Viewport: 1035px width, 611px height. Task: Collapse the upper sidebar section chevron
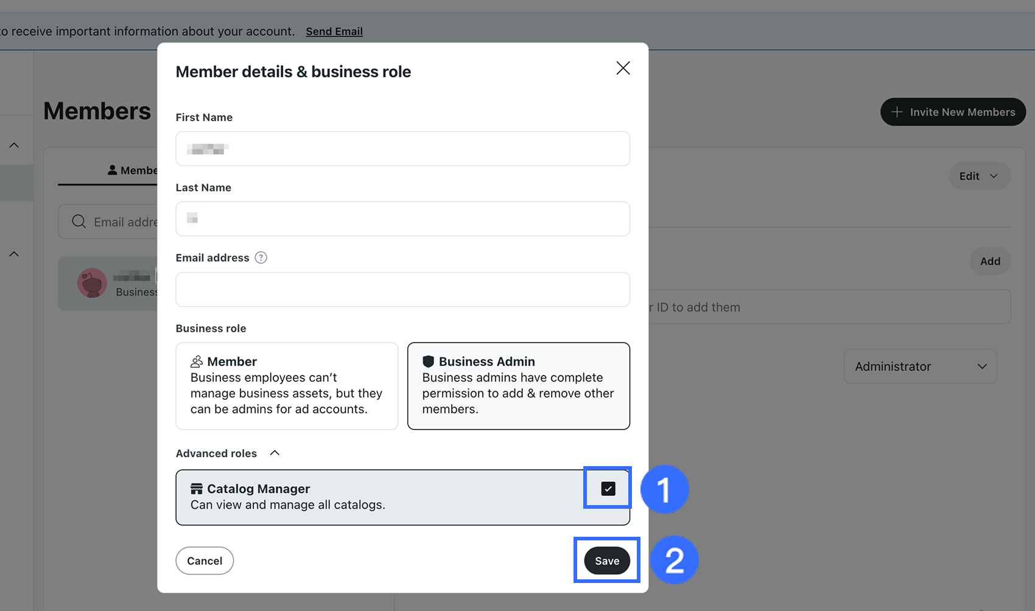(14, 145)
